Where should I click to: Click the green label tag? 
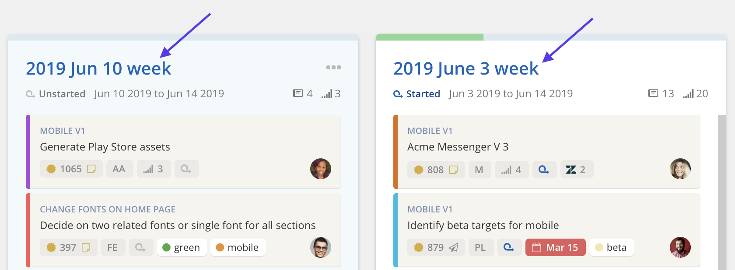coord(182,247)
